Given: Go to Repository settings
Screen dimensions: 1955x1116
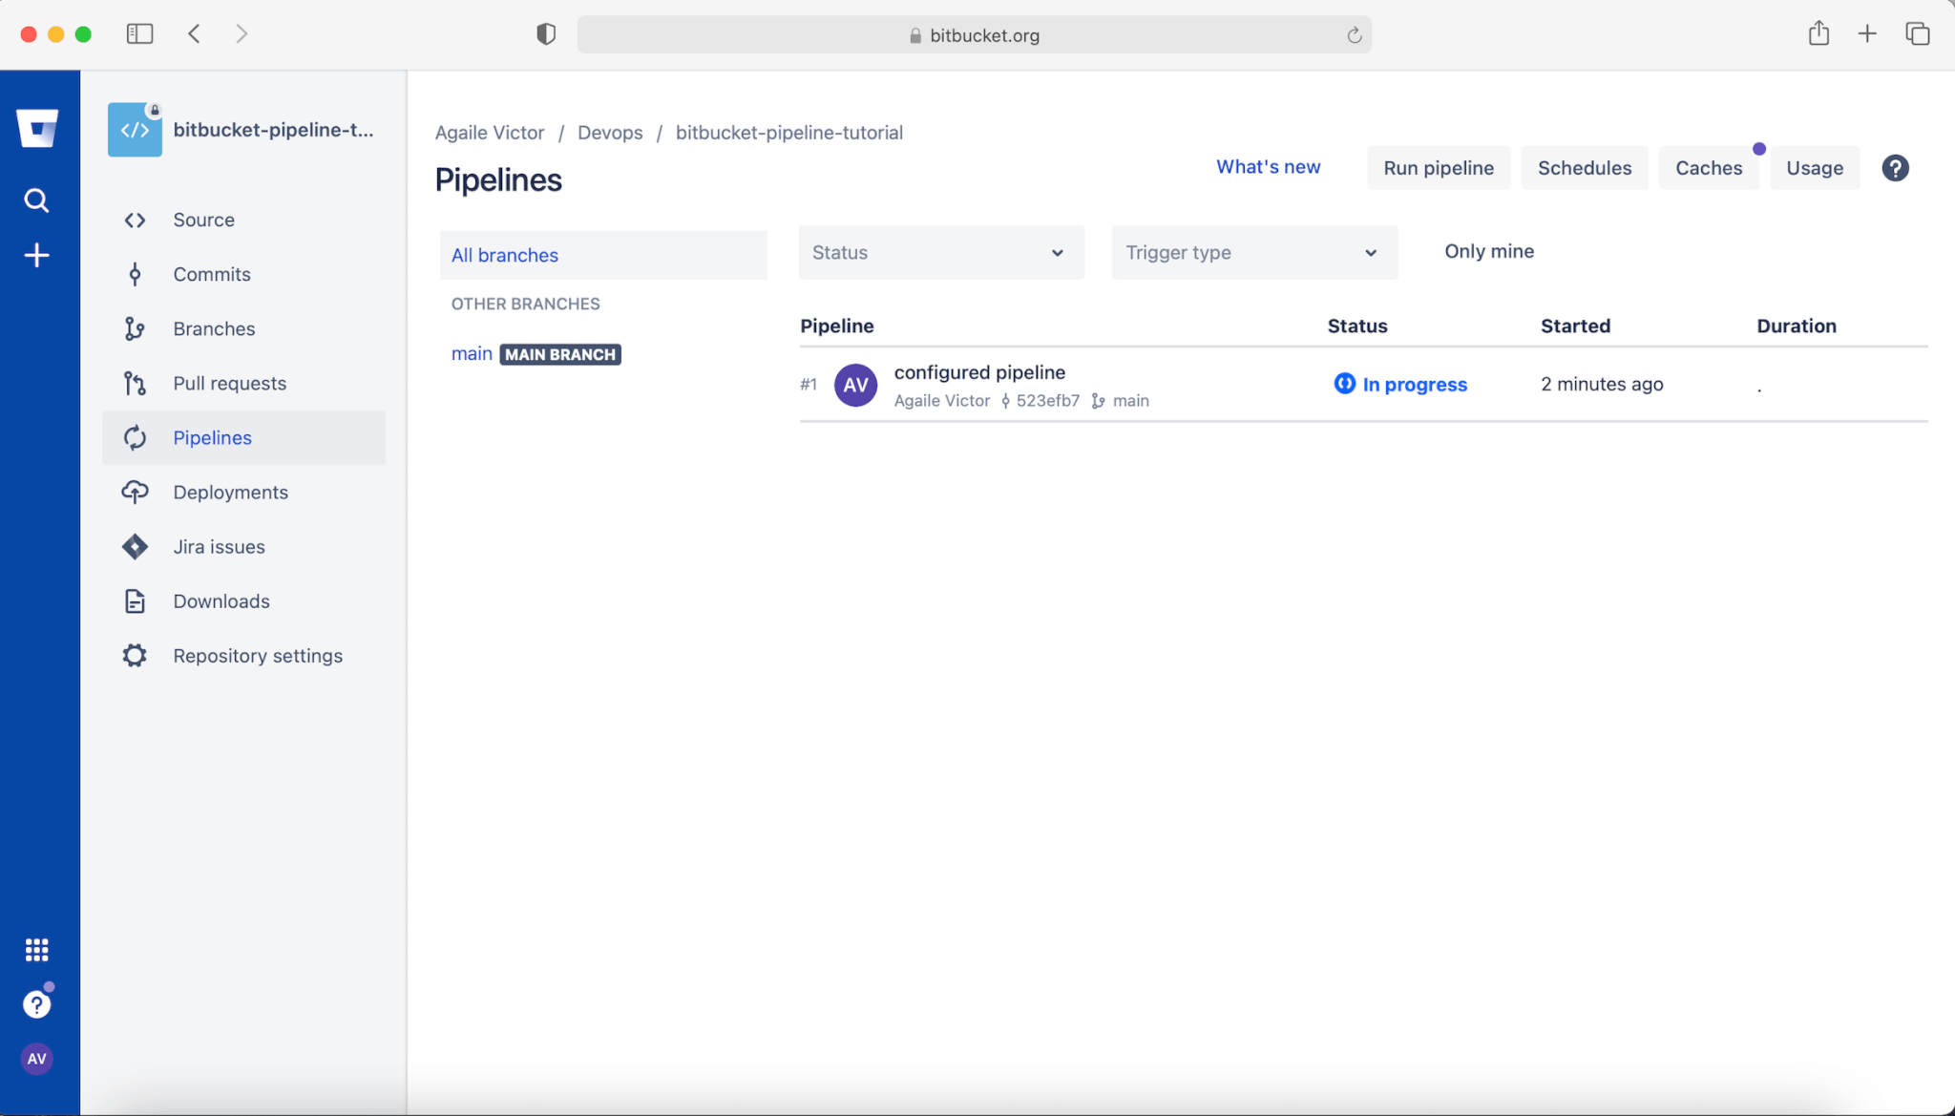Looking at the screenshot, I should [257, 656].
